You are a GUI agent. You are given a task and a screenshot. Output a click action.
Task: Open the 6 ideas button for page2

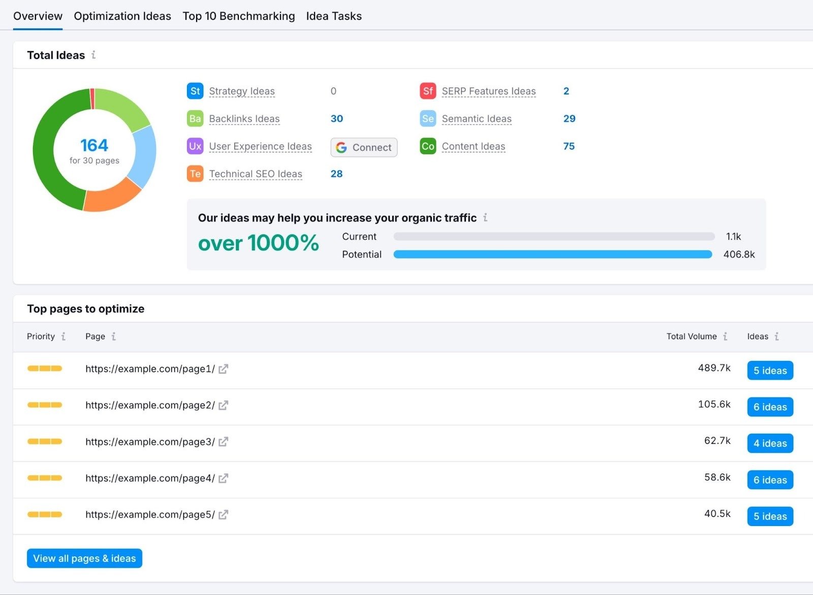(x=770, y=407)
